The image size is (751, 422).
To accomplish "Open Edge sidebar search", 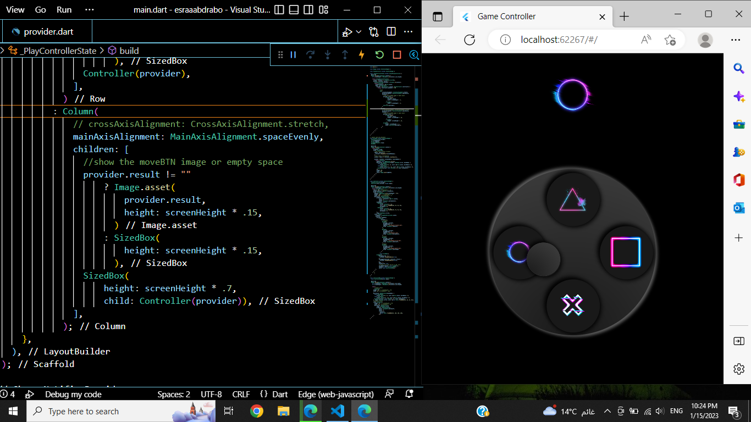I will coord(739,68).
